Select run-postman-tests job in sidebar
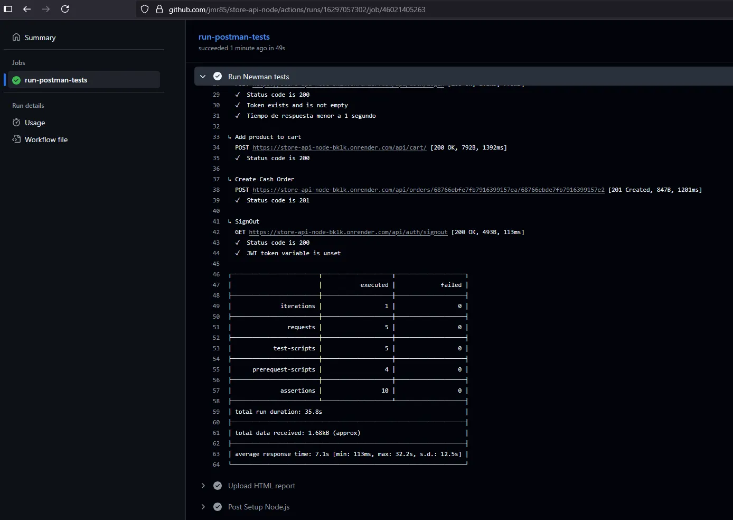This screenshot has width=733, height=520. point(56,80)
